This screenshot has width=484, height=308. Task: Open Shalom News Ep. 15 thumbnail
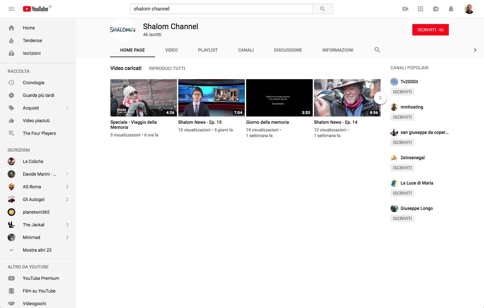[212, 98]
